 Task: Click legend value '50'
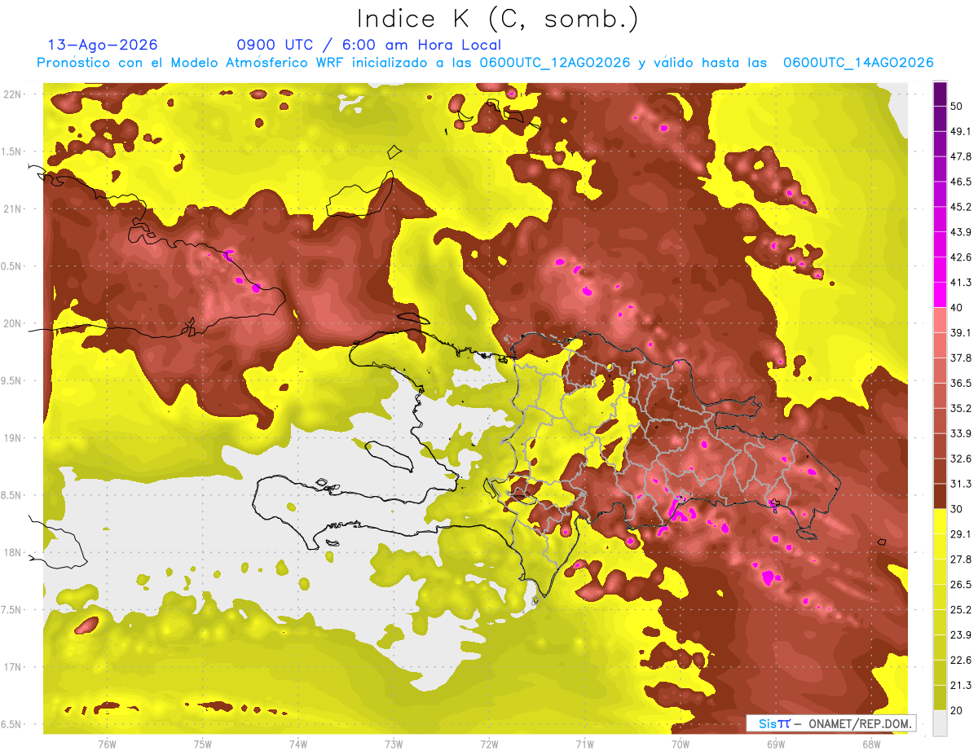[x=957, y=106]
